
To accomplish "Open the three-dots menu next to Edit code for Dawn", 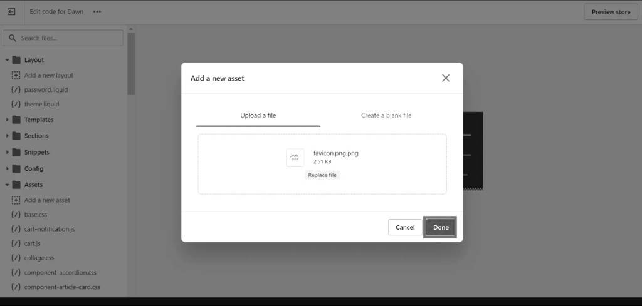I will (x=97, y=11).
